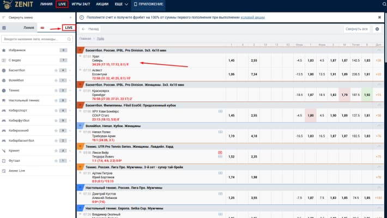Collapse the Филиппины Filoil EcoOil league section

point(379,105)
